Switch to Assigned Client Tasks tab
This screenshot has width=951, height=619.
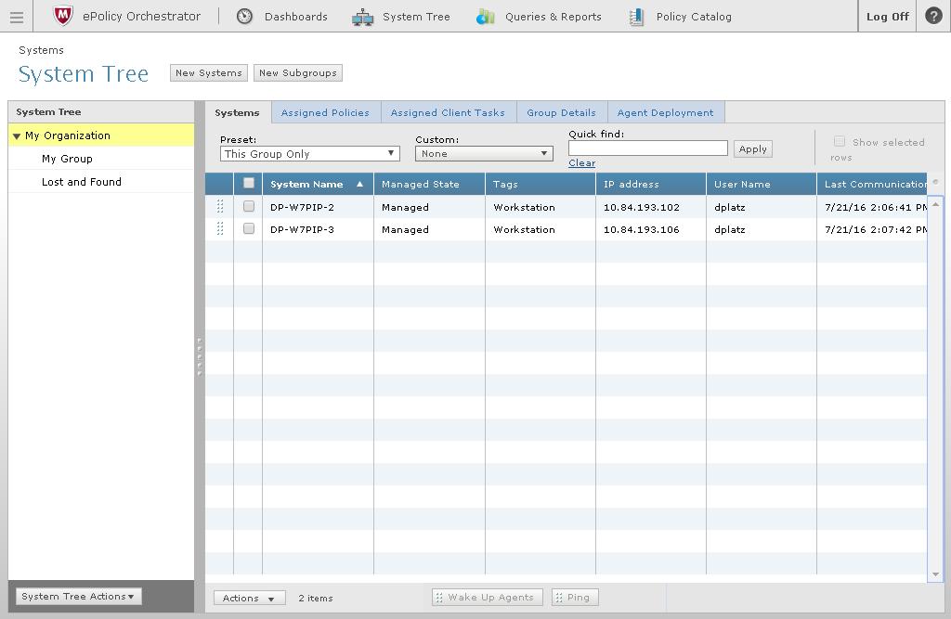coord(449,113)
